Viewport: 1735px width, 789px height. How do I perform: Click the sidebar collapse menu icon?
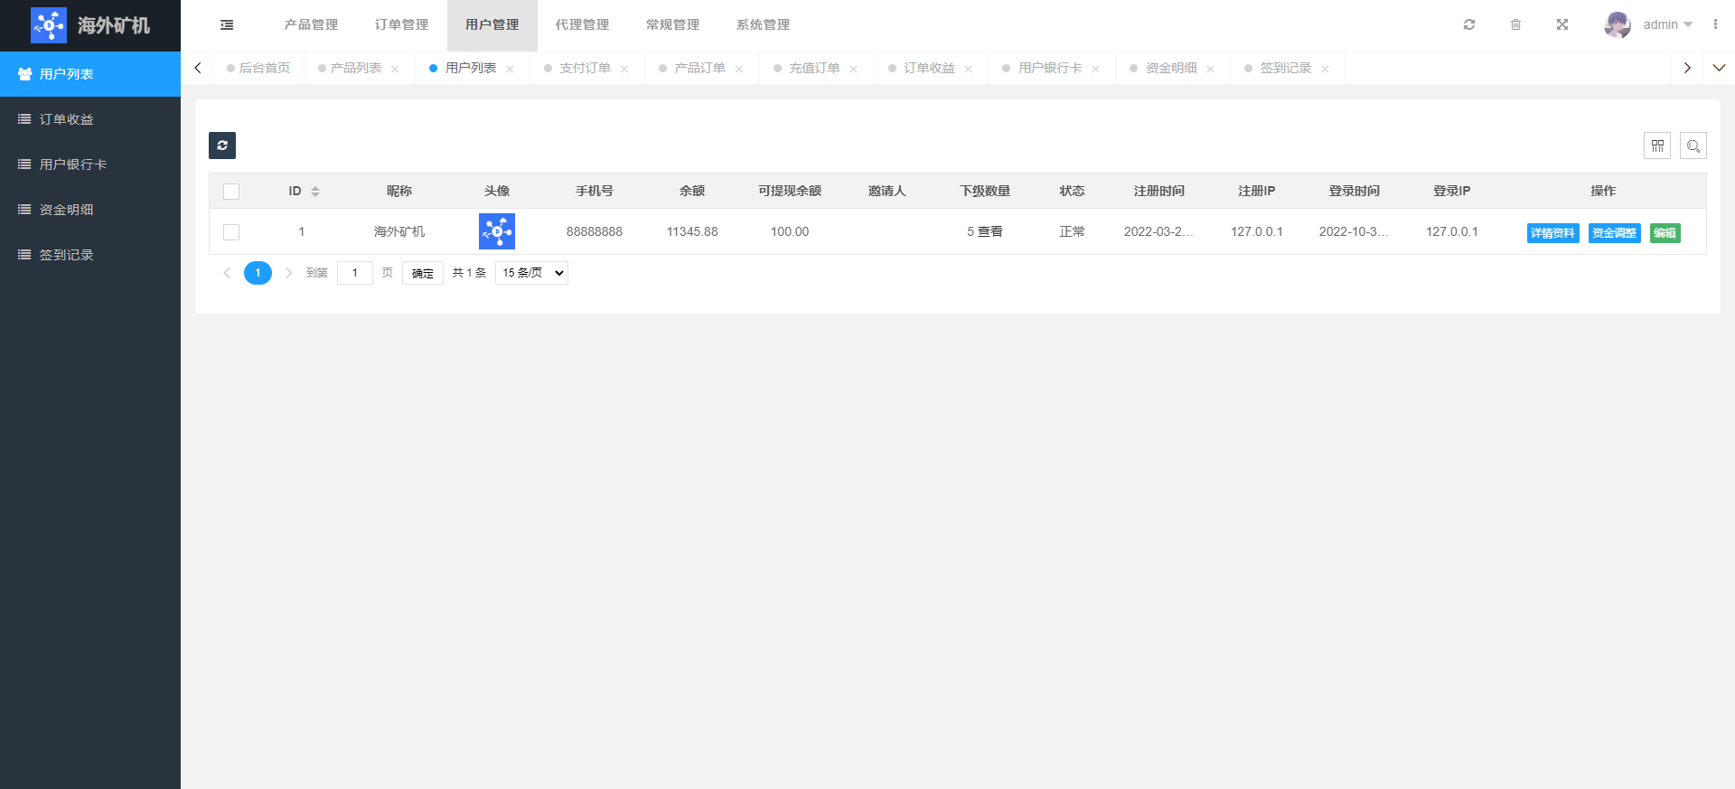[x=227, y=25]
